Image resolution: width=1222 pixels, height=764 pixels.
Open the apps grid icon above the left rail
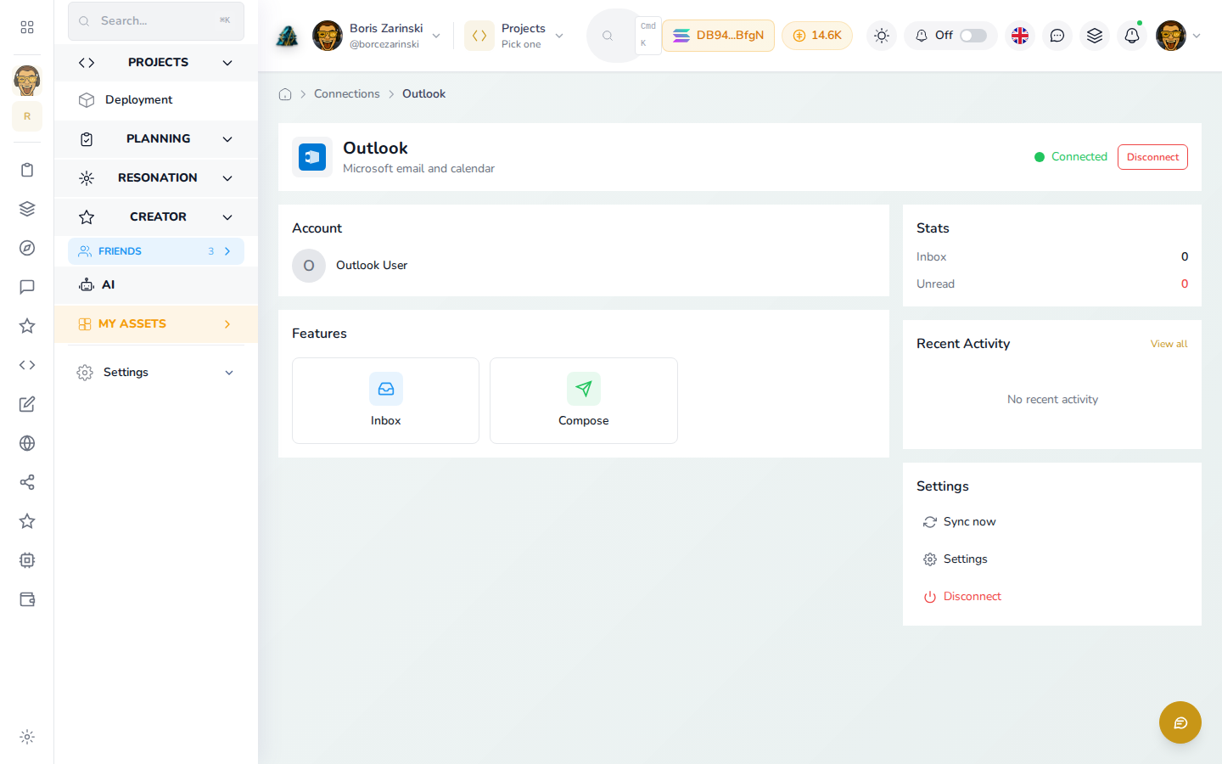pyautogui.click(x=27, y=27)
